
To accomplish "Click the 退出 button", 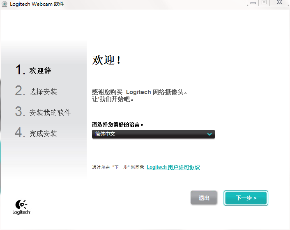I will coord(204,198).
